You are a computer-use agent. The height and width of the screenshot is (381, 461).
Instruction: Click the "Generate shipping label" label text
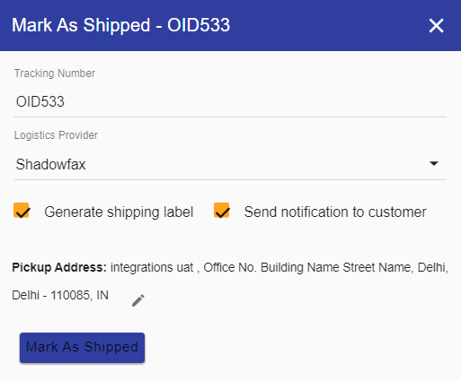[x=119, y=212]
